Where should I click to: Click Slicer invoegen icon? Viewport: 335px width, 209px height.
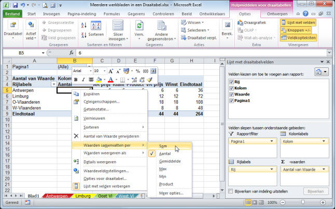[x=118, y=25]
